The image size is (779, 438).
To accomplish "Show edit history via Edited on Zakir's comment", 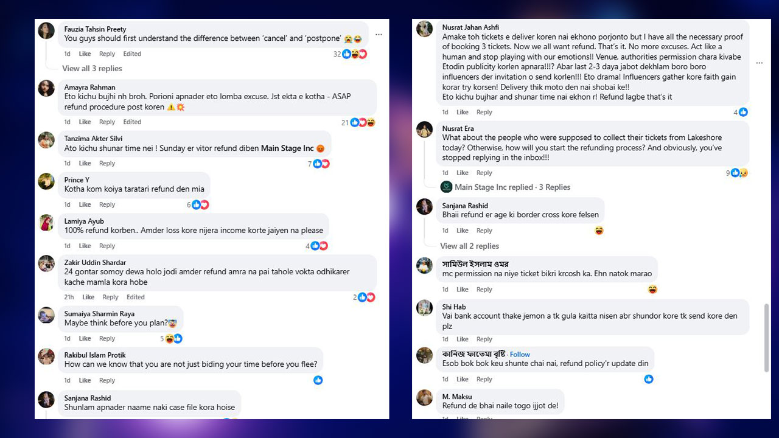I will 136,297.
